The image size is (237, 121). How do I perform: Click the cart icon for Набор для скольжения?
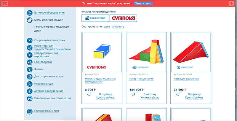tap(178, 95)
